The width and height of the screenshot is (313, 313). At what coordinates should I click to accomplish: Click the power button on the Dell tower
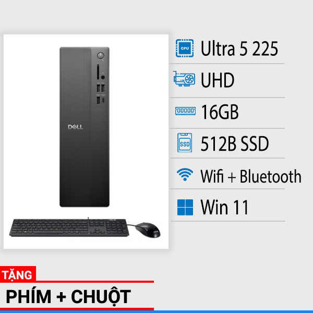(x=100, y=55)
